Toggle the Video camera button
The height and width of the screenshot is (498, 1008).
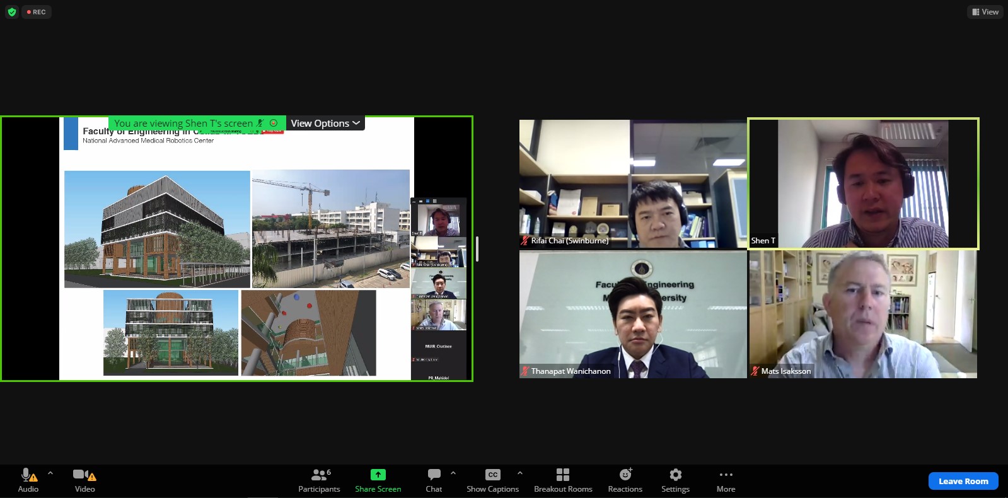click(x=84, y=480)
